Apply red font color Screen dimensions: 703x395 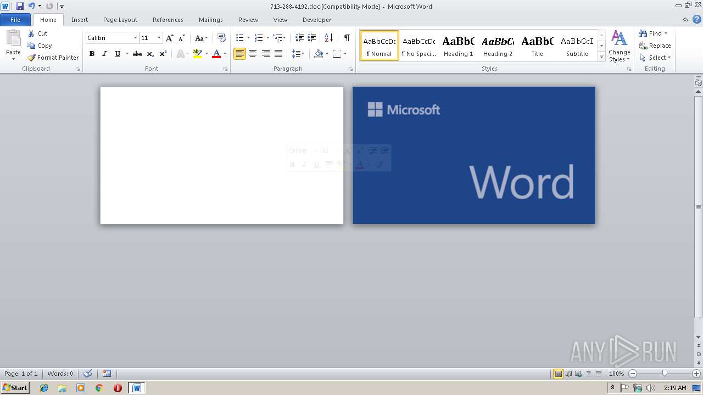click(216, 54)
